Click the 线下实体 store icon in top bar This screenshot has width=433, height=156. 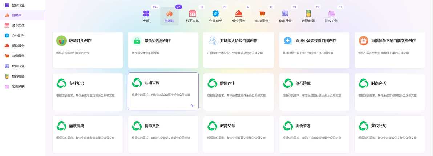[192, 13]
